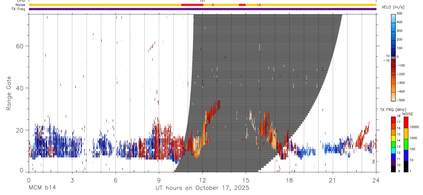This screenshot has height=195, width=423.
Task: Click noise scale value 100
Action: click(x=412, y=149)
